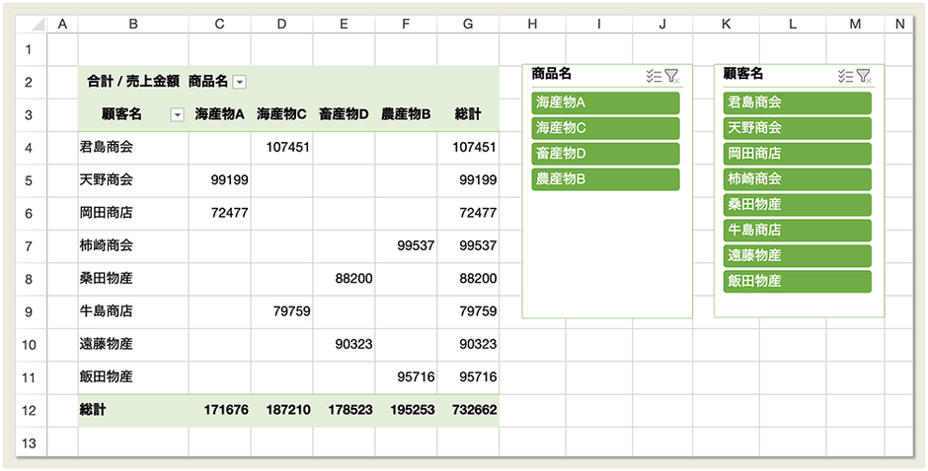Toggle 海産物A in the 商品名 slicer

point(605,102)
